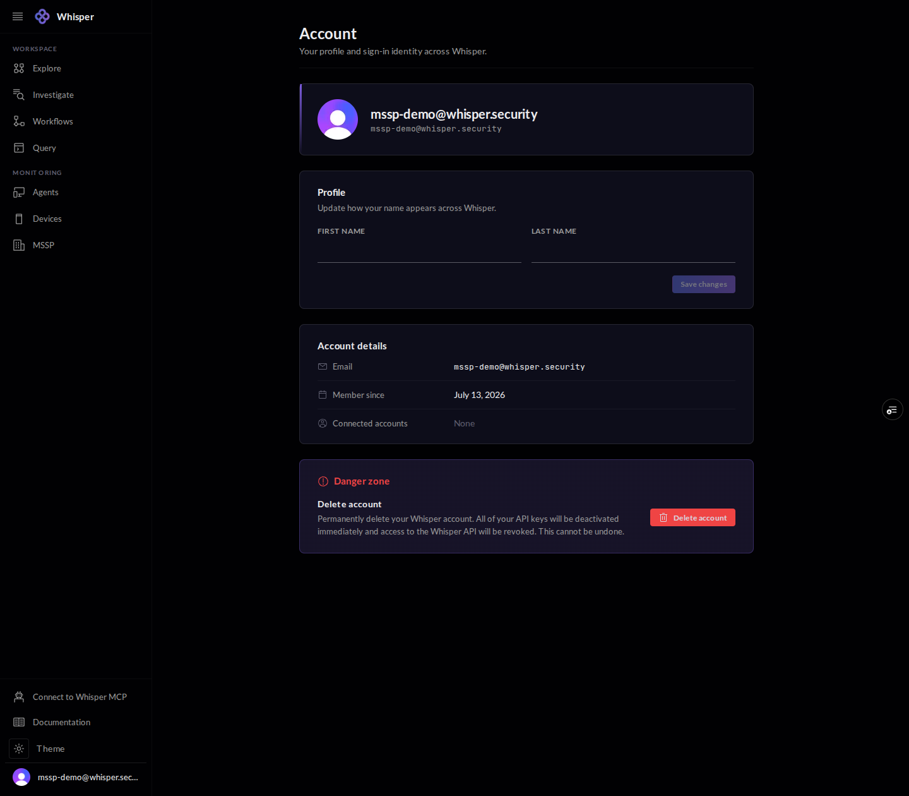Image resolution: width=909 pixels, height=796 pixels.
Task: Click the calendar icon beside Member since
Action: 323,395
